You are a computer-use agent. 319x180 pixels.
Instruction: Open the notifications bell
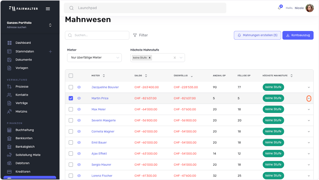point(279,8)
